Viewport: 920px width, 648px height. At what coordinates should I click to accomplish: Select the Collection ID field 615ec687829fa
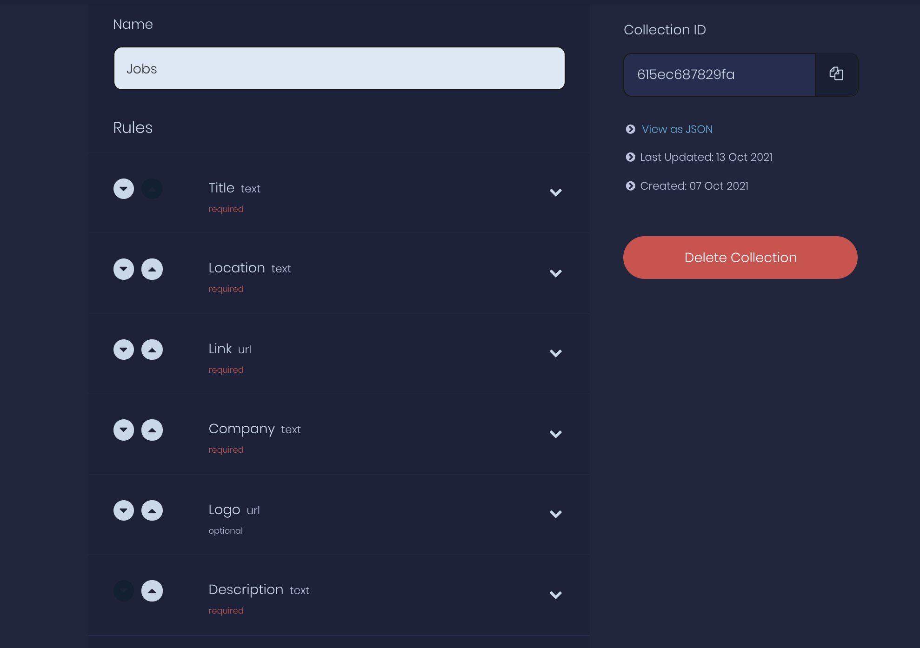pyautogui.click(x=720, y=74)
